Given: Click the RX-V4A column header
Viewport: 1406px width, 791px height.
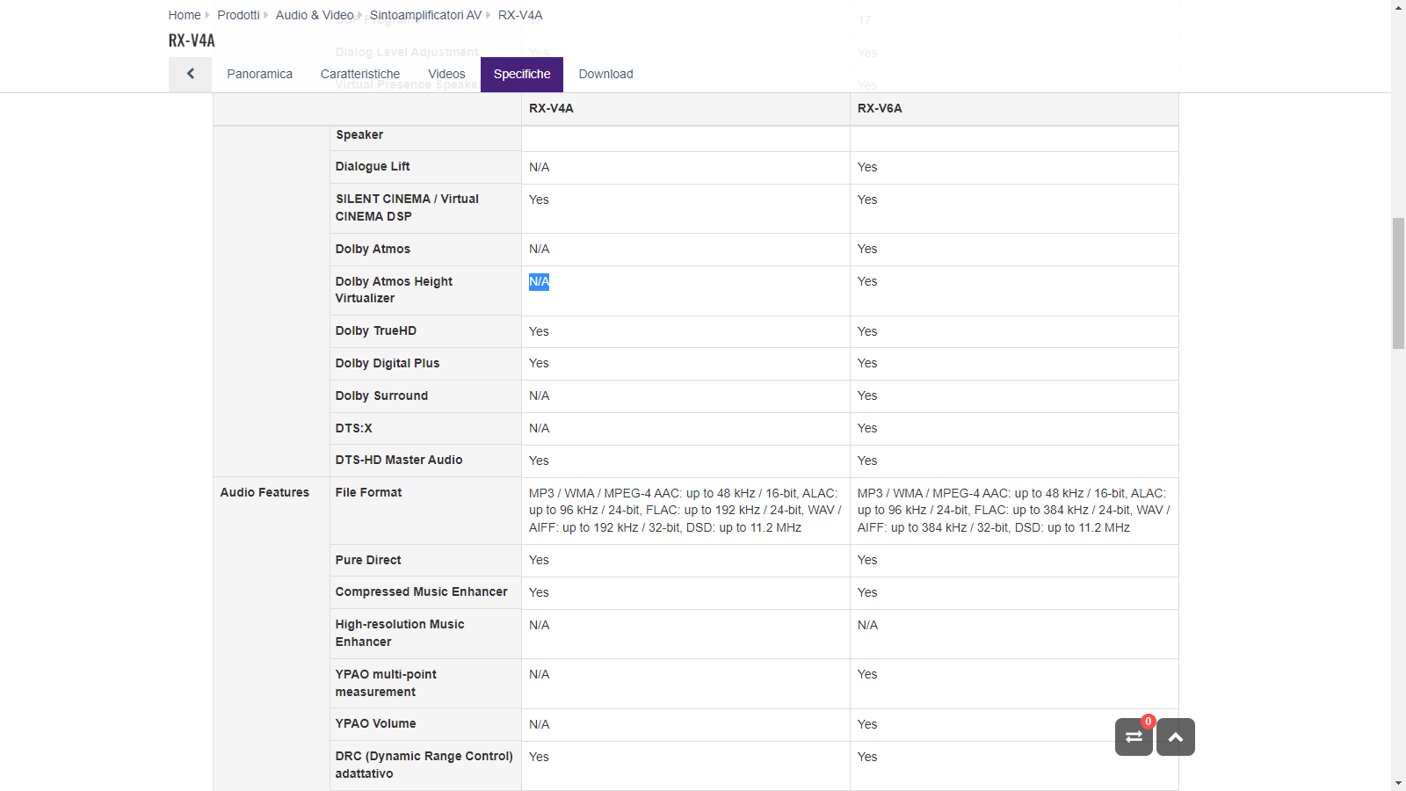Looking at the screenshot, I should click(551, 108).
